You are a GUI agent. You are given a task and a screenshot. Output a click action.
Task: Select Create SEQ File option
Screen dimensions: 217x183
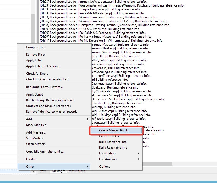pos(109,136)
